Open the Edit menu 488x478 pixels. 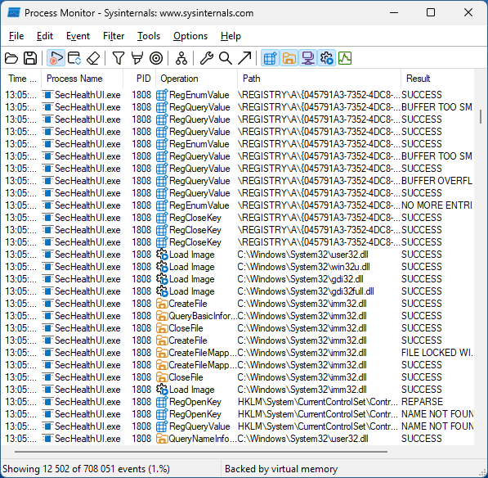[x=45, y=36]
